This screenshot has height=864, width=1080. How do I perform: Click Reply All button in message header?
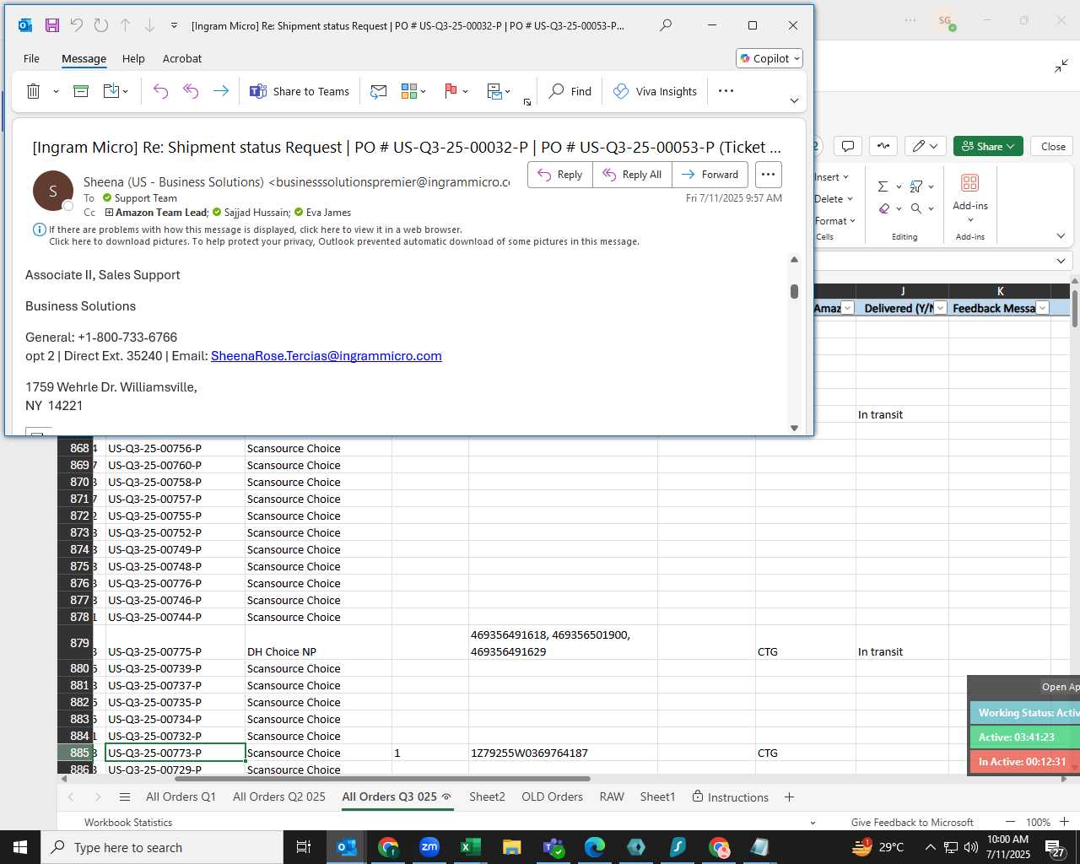click(632, 175)
